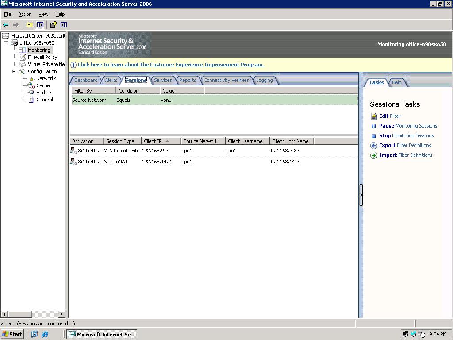The height and width of the screenshot is (340, 453).
Task: Open the File menu
Action: point(8,14)
